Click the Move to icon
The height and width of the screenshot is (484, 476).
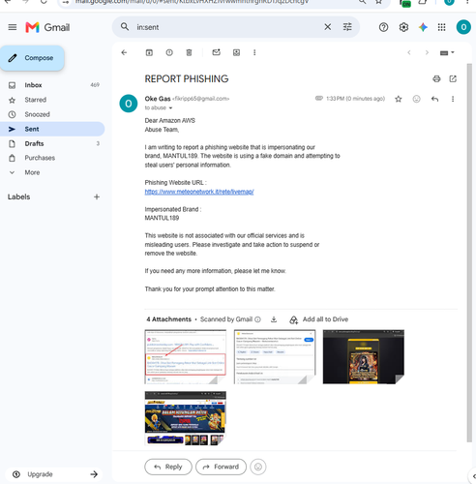coord(236,52)
